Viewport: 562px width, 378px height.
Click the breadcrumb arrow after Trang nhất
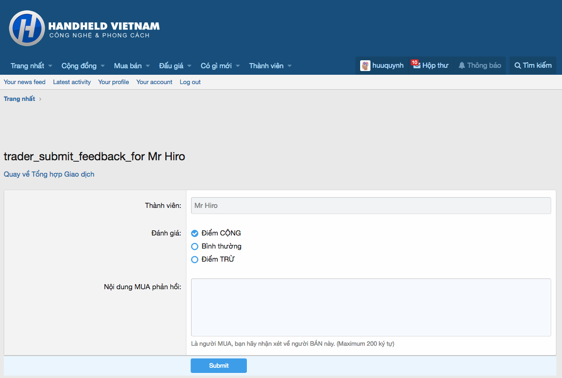coord(40,99)
